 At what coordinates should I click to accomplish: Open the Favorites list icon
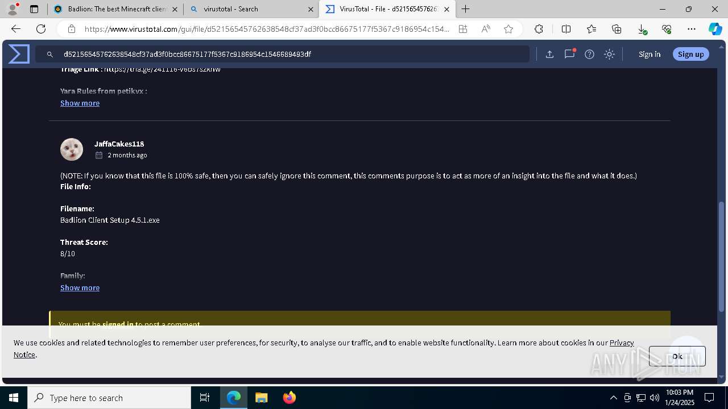tap(591, 29)
